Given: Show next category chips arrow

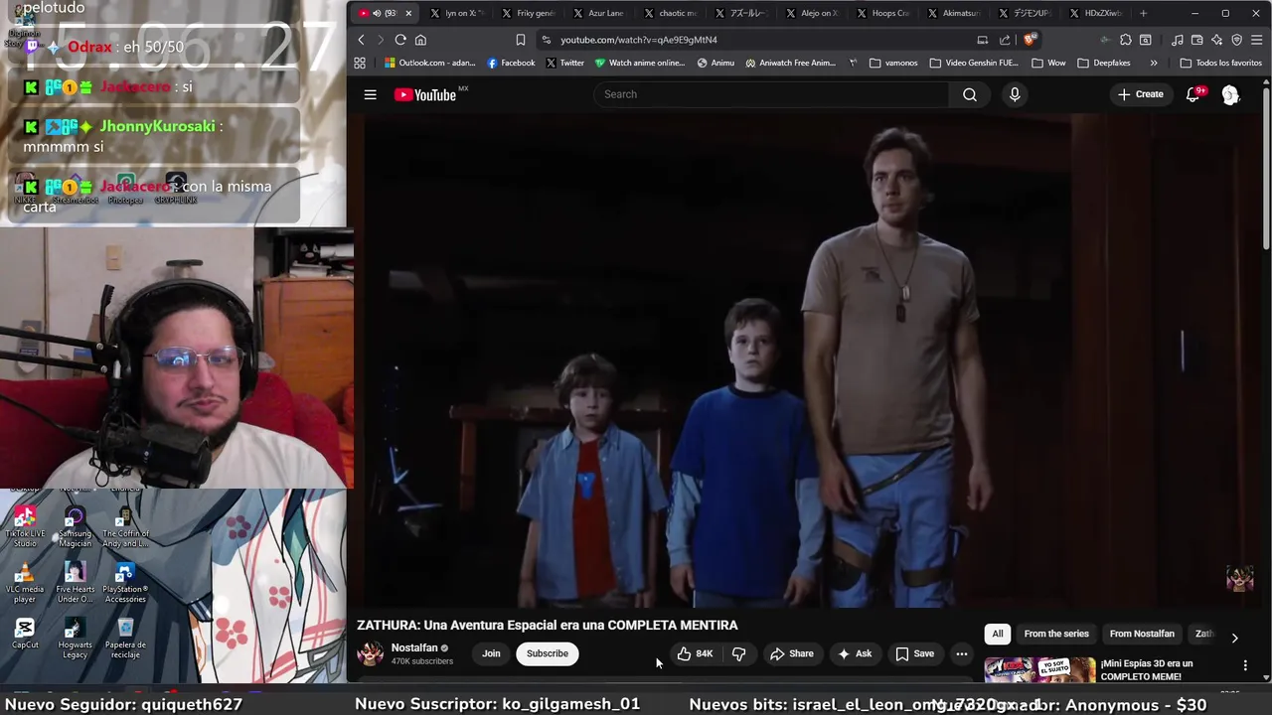Looking at the screenshot, I should point(1234,638).
